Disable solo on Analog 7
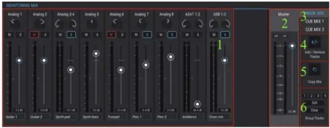330x128 pixels. 147,35
